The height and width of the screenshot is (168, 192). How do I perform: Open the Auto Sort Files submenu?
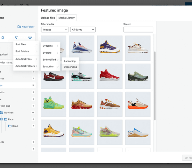pyautogui.click(x=26, y=59)
